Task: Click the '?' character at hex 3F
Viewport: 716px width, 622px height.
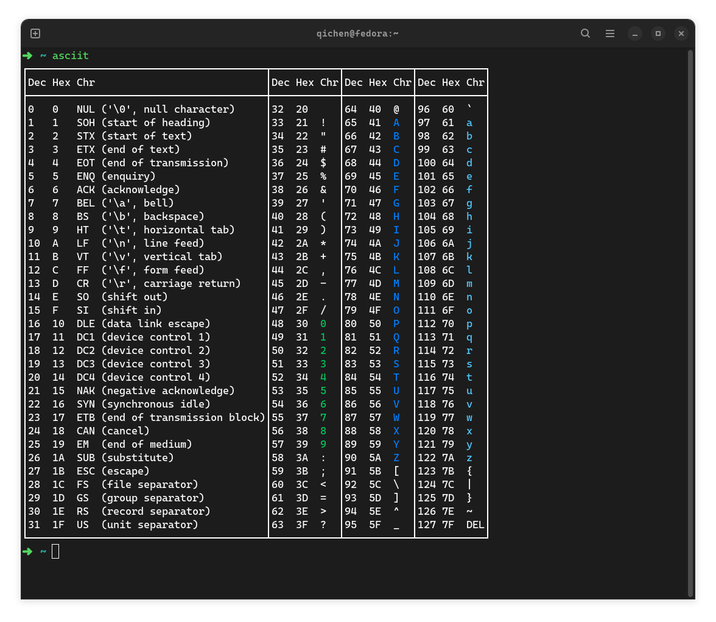Action: 323,525
